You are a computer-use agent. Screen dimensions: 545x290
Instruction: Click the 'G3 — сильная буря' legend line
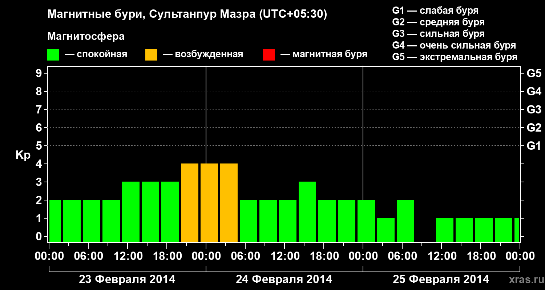click(x=438, y=34)
